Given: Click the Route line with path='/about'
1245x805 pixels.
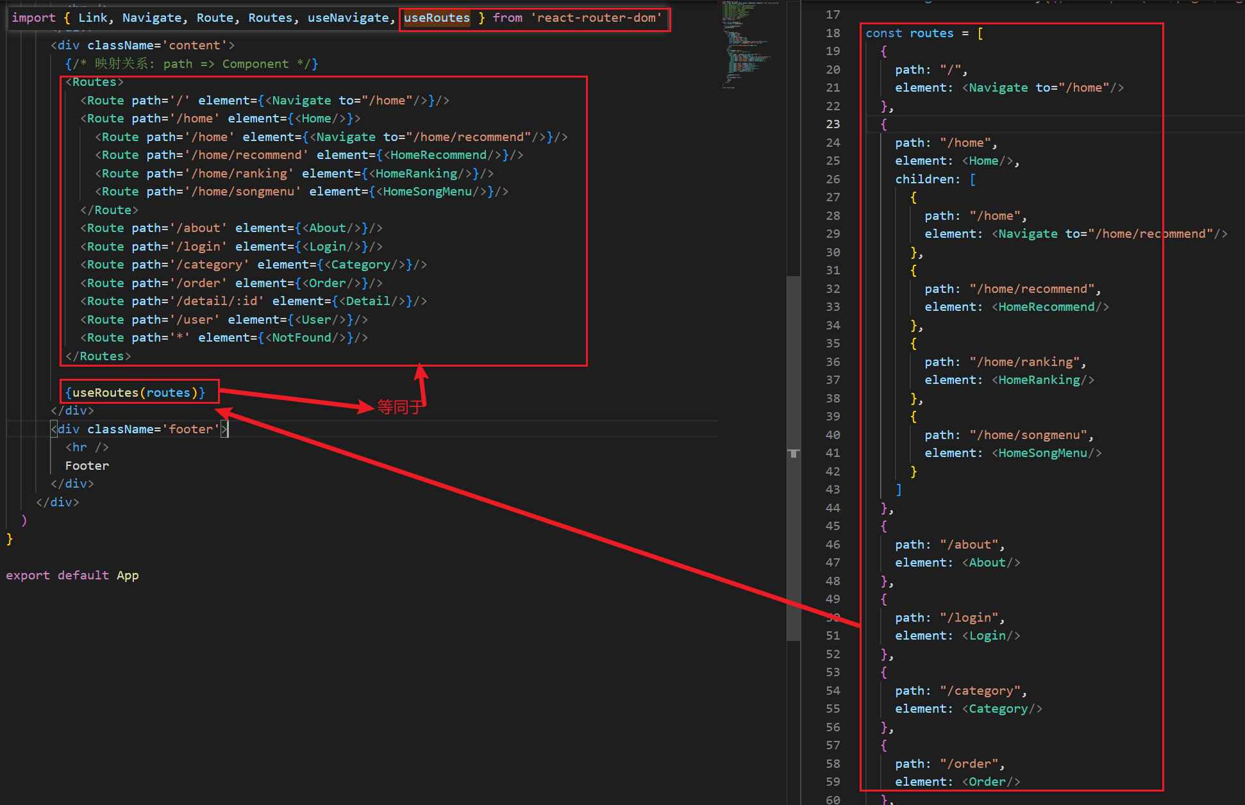Looking at the screenshot, I should [231, 228].
